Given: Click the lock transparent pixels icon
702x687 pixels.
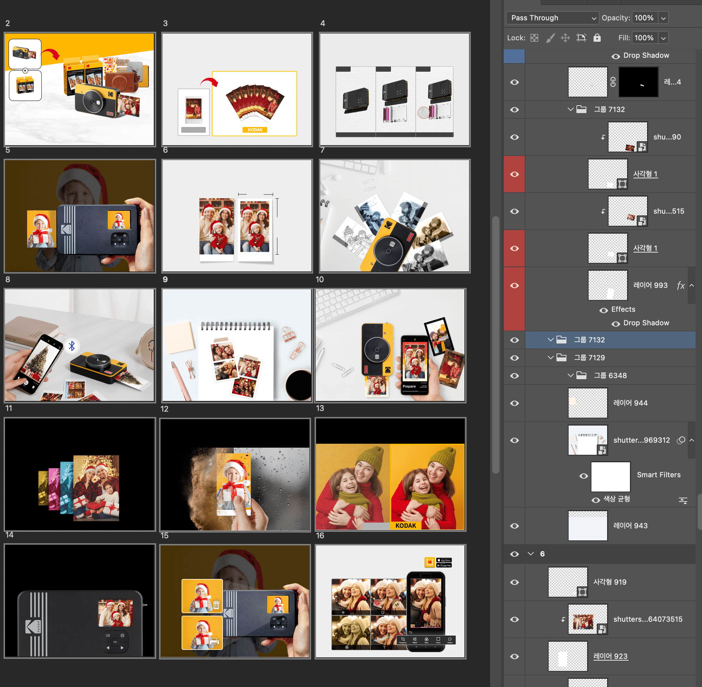Looking at the screenshot, I should point(534,38).
